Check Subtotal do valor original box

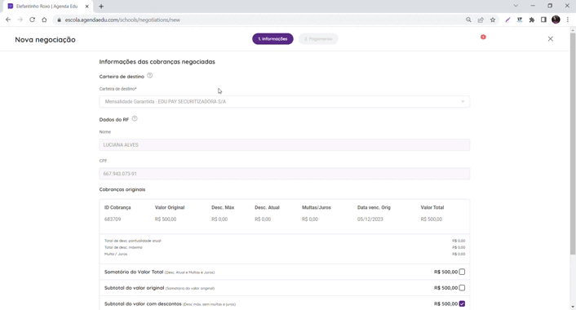coord(462,288)
